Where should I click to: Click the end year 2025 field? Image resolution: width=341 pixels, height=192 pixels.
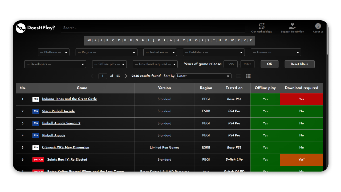(247, 64)
